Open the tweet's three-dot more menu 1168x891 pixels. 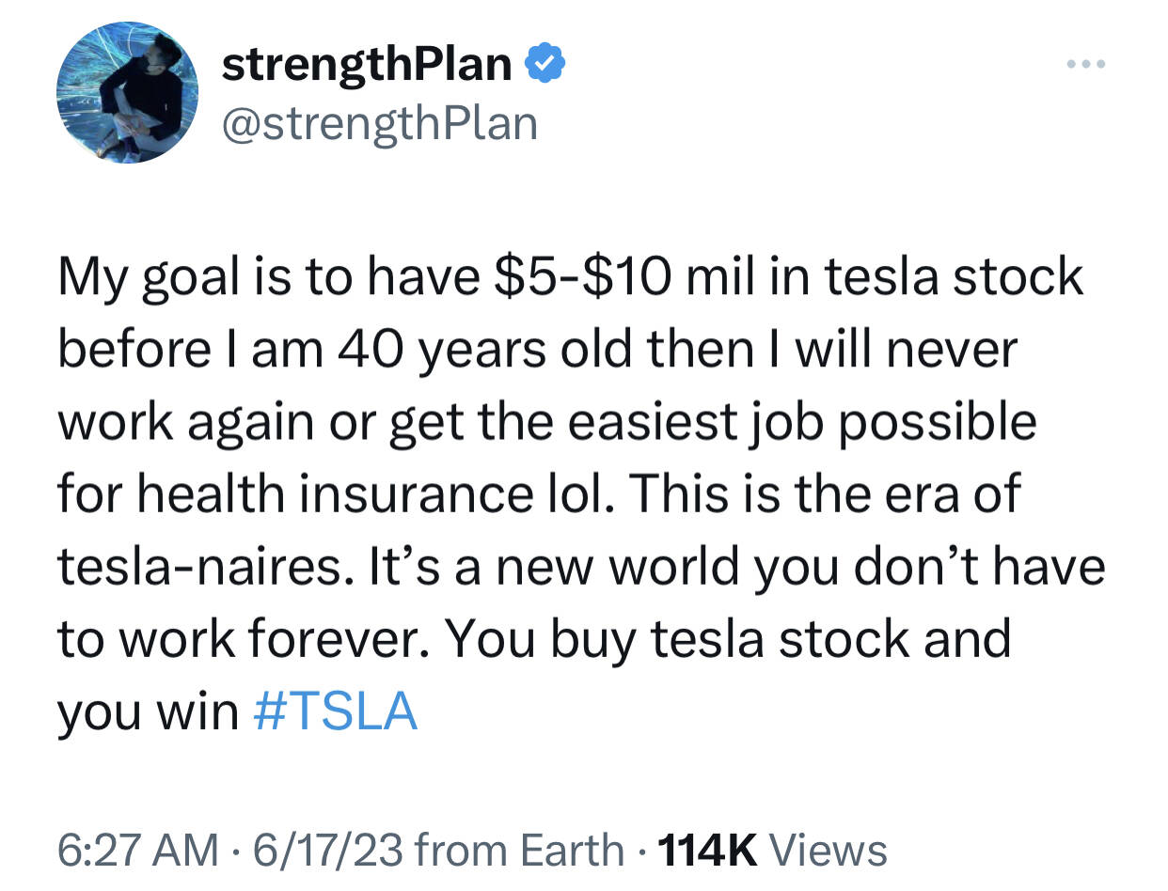pyautogui.click(x=1086, y=65)
